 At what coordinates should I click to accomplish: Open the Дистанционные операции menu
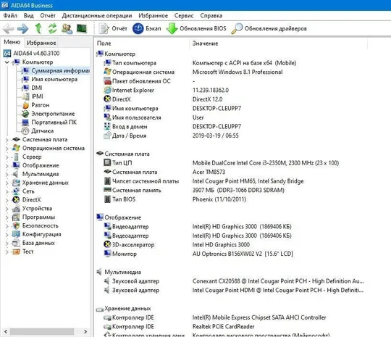coord(97,15)
